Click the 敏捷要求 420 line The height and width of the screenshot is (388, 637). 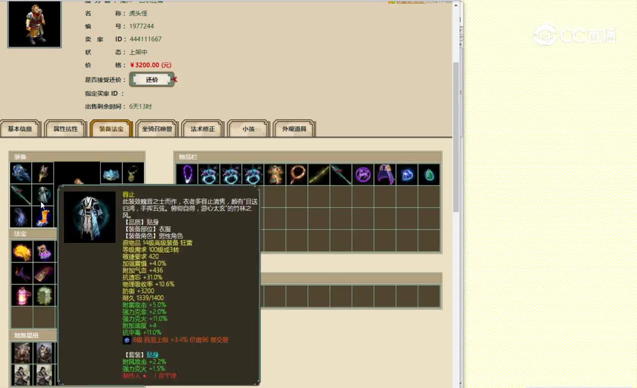141,257
